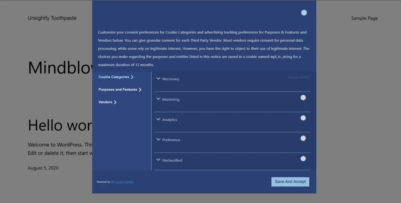Expand the Necessary category chevron
This screenshot has height=203, width=401.
(159, 78)
